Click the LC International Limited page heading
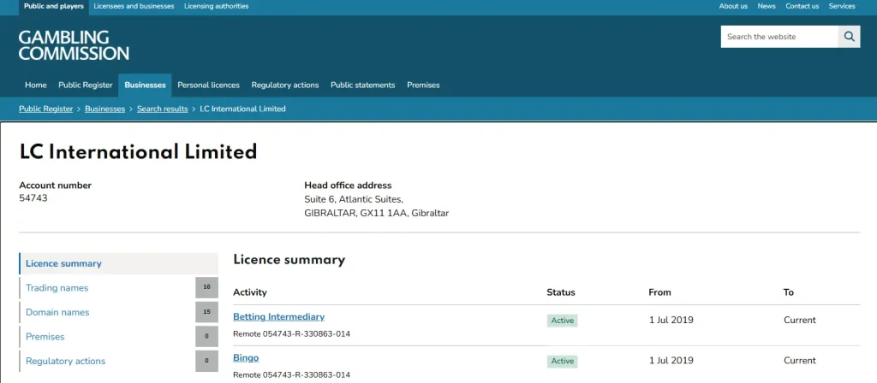Viewport: 877px width, 383px height. click(138, 152)
